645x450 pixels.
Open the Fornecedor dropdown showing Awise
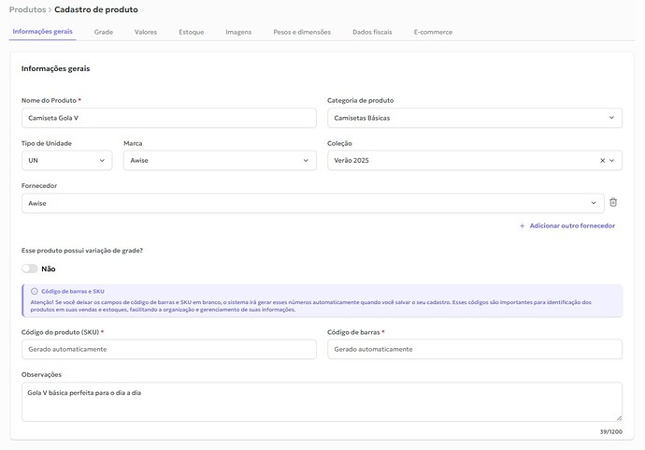coord(312,203)
